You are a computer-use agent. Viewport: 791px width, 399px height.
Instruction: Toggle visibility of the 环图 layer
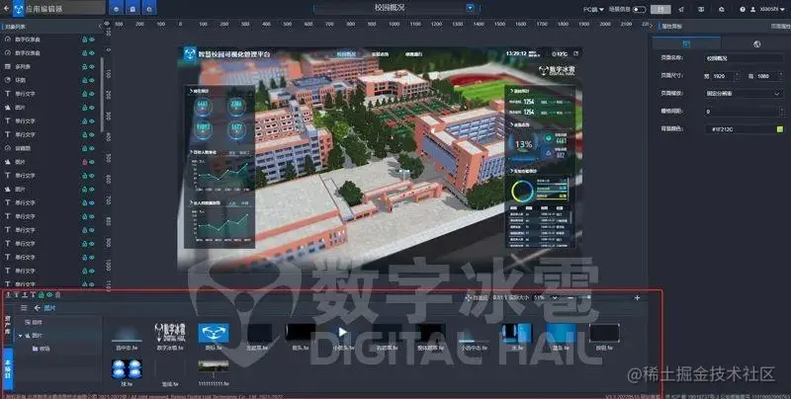[x=92, y=80]
